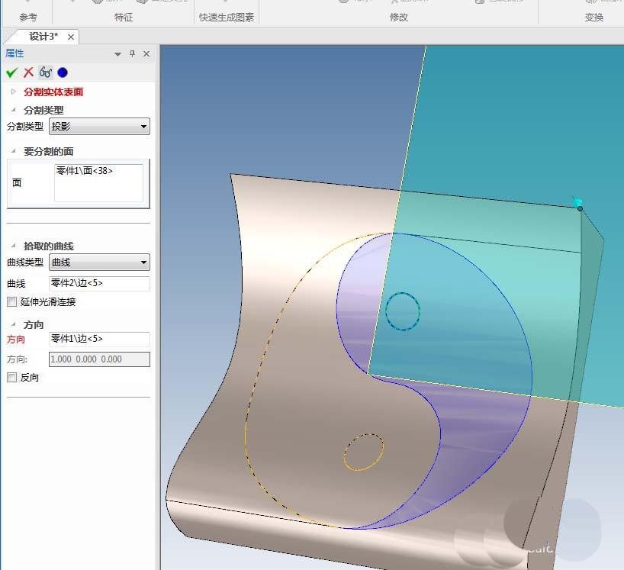Switch to the 设计3 document tab

point(42,36)
